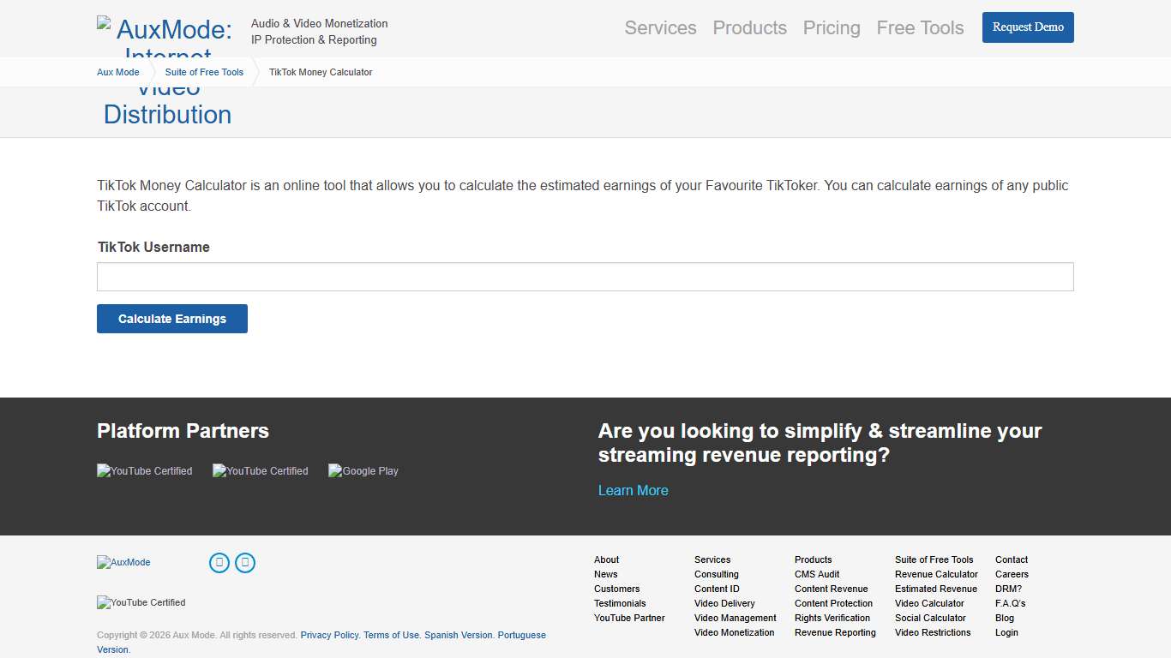
Task: Open the Free Tools menu
Action: [920, 27]
